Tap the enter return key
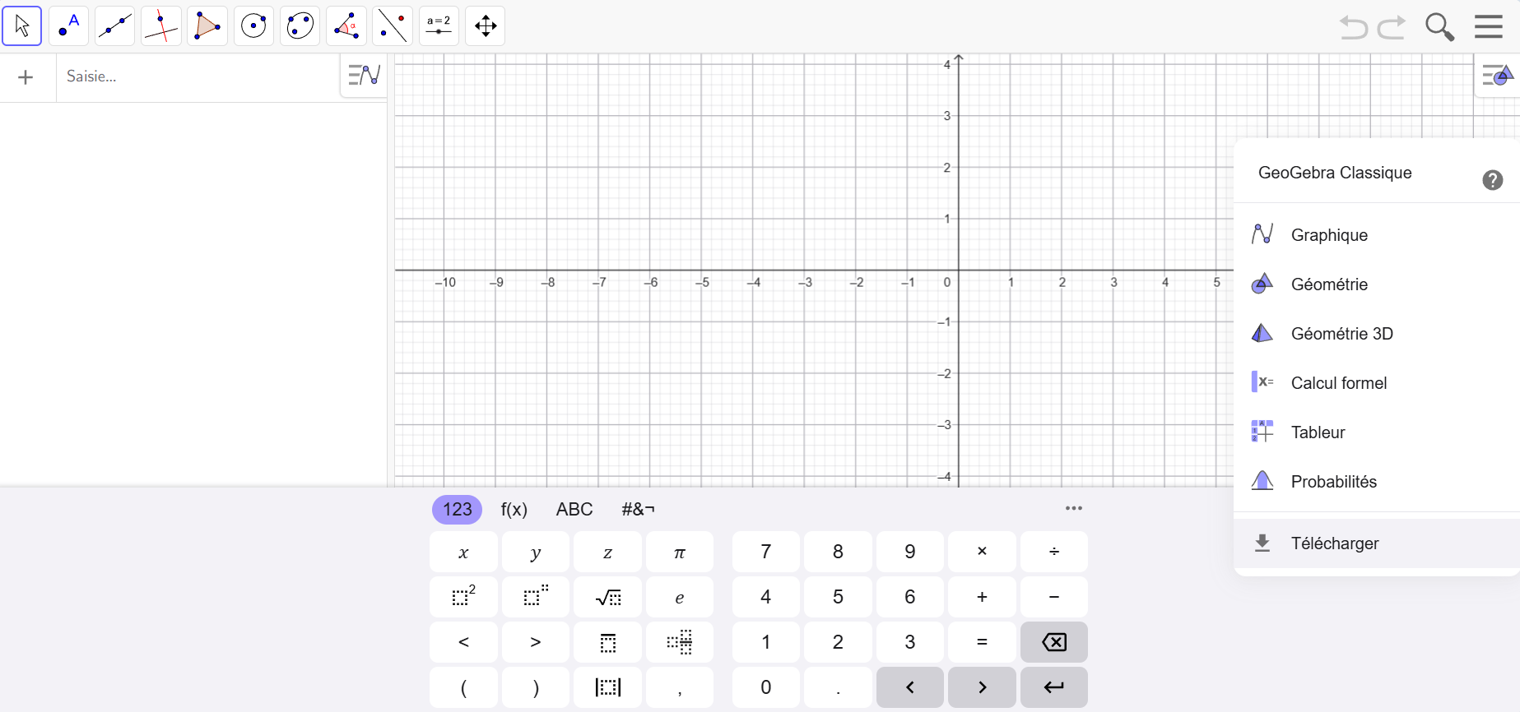 click(1054, 687)
